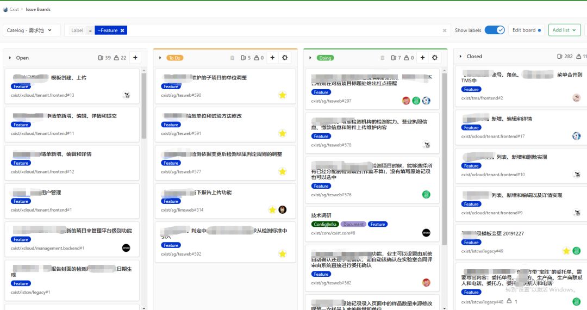The height and width of the screenshot is (310, 587).
Task: Collapse the Closed list
Action: pos(460,57)
